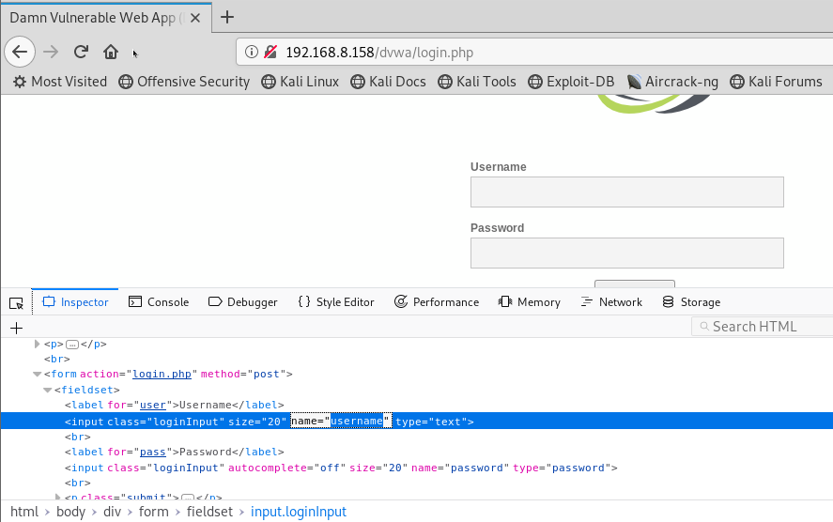Select input.loginInput in the breadcrumb trail
This screenshot has width=833, height=522.
pos(298,512)
